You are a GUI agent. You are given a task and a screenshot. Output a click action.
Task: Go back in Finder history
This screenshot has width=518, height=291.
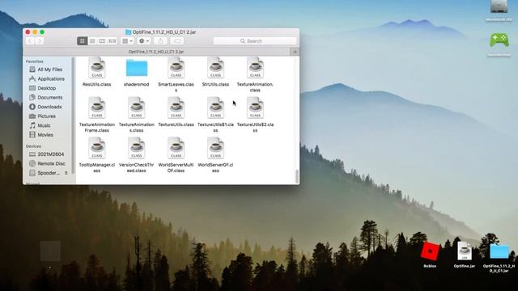[x=30, y=41]
